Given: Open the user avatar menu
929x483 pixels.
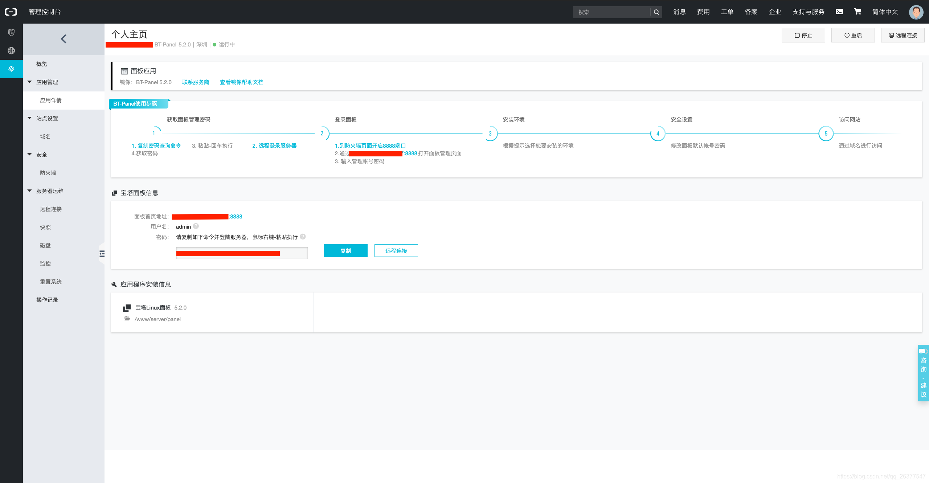Looking at the screenshot, I should 916,12.
